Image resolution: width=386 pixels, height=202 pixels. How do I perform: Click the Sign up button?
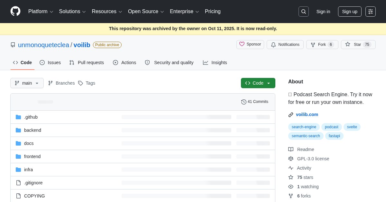click(350, 12)
